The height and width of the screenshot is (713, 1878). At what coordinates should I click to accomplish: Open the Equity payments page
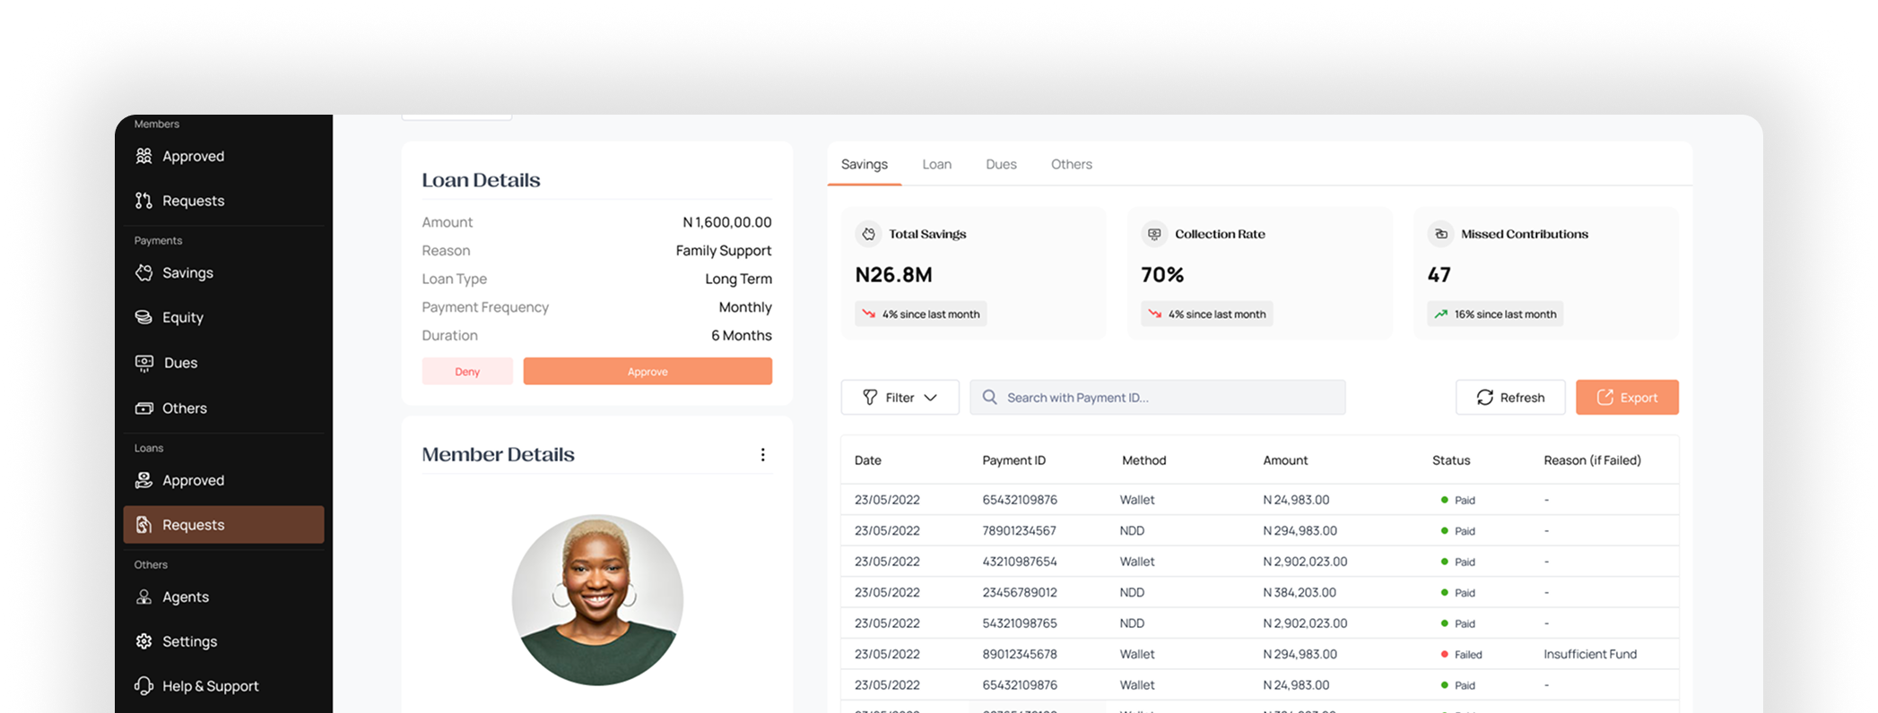pos(182,318)
